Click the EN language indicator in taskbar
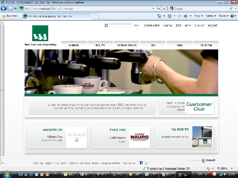The width and height of the screenshot is (238, 178). point(200,174)
